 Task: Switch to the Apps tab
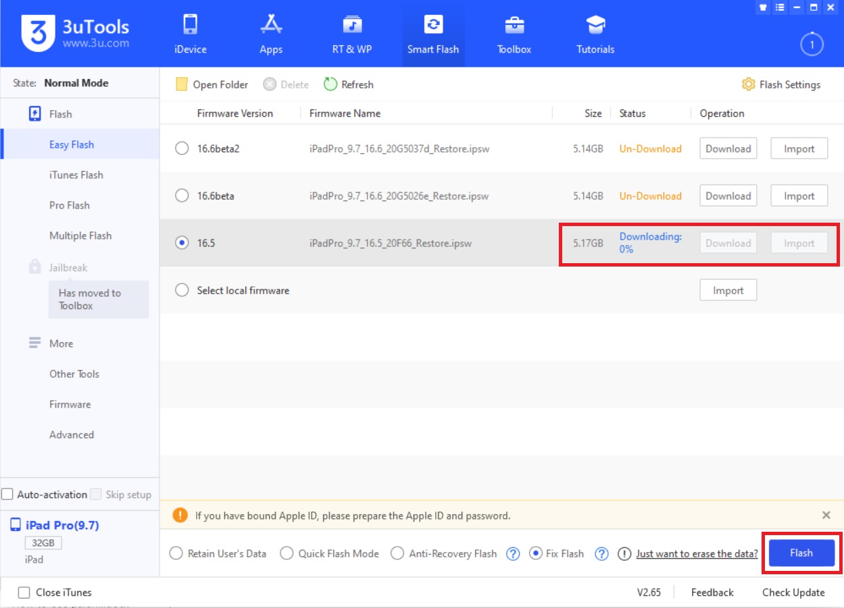(x=271, y=34)
